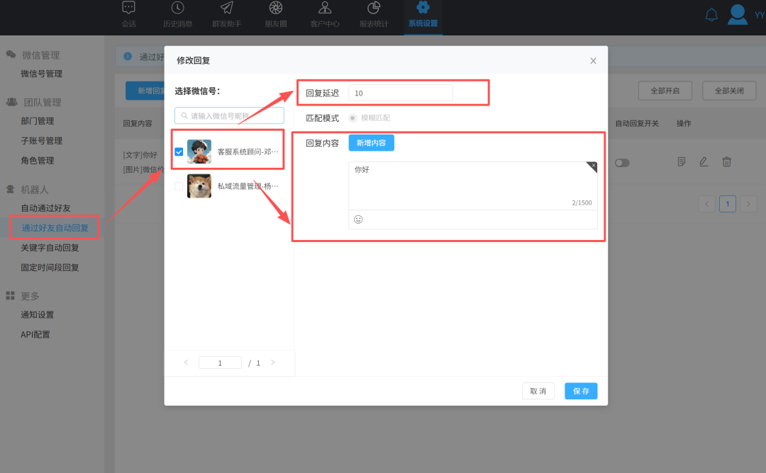Open 固定时间段回复 in sidebar
766x473 pixels.
[x=50, y=267]
